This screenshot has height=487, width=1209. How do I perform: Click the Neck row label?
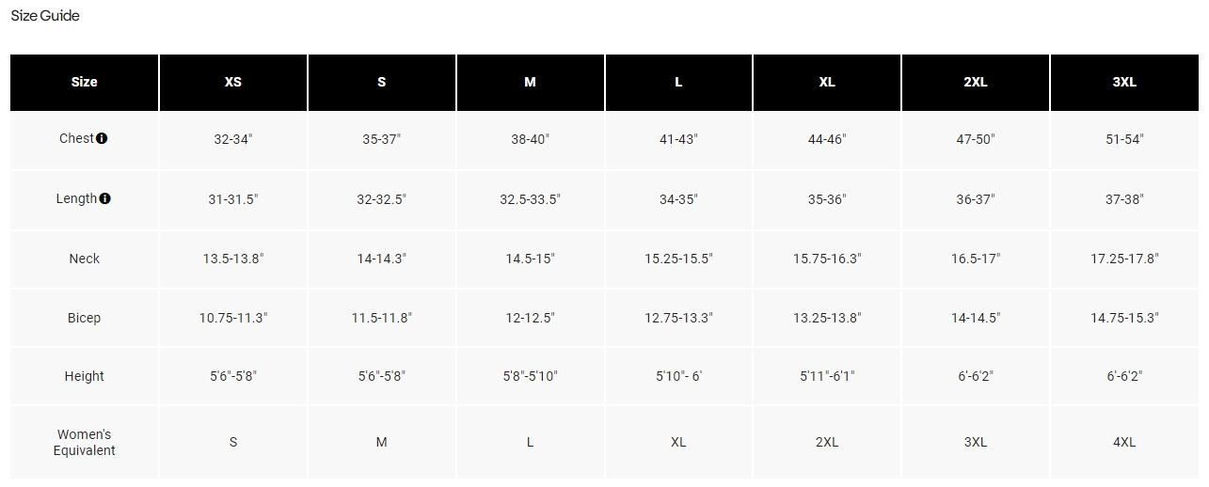[84, 259]
